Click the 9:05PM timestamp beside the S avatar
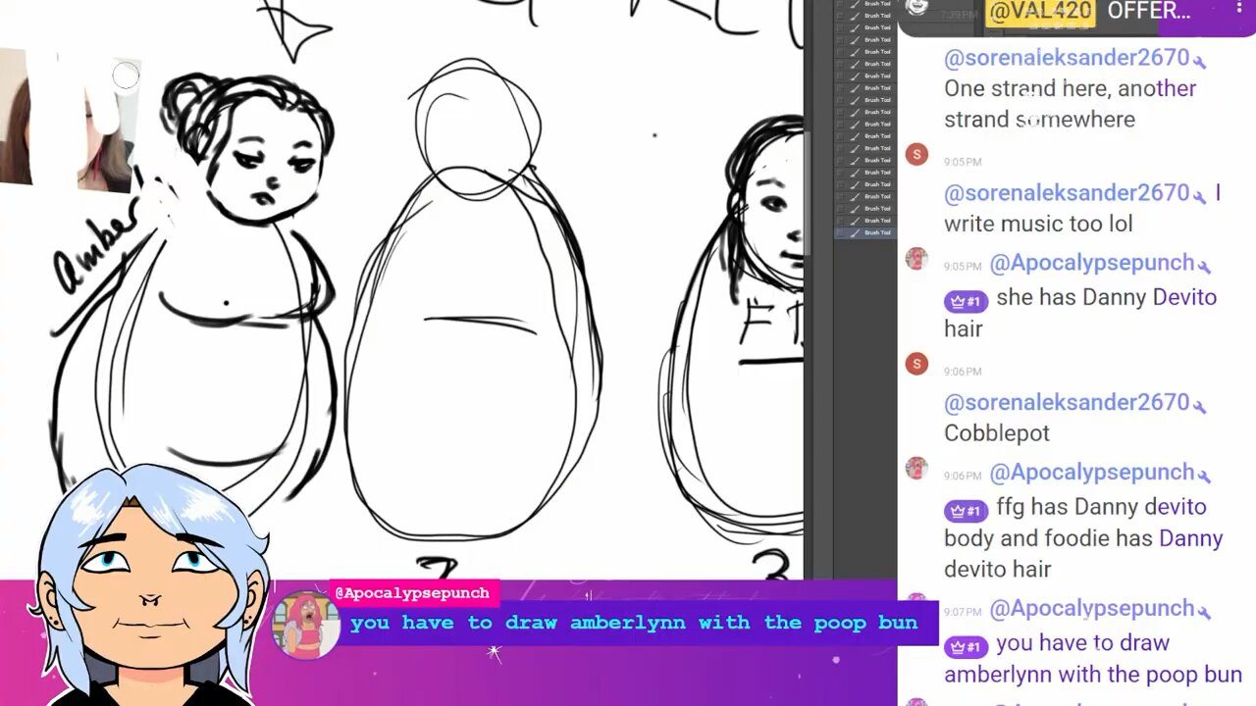Viewport: 1256px width, 706px height. pyautogui.click(x=963, y=162)
